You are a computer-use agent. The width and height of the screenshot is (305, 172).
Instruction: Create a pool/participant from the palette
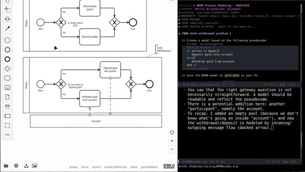8,116
